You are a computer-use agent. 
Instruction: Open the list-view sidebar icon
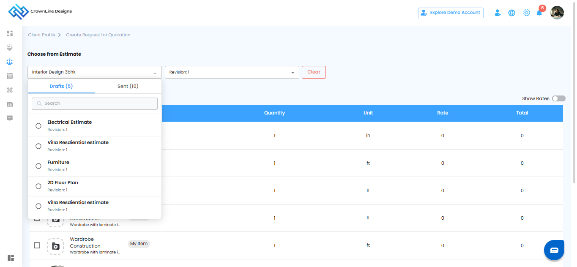click(x=10, y=104)
